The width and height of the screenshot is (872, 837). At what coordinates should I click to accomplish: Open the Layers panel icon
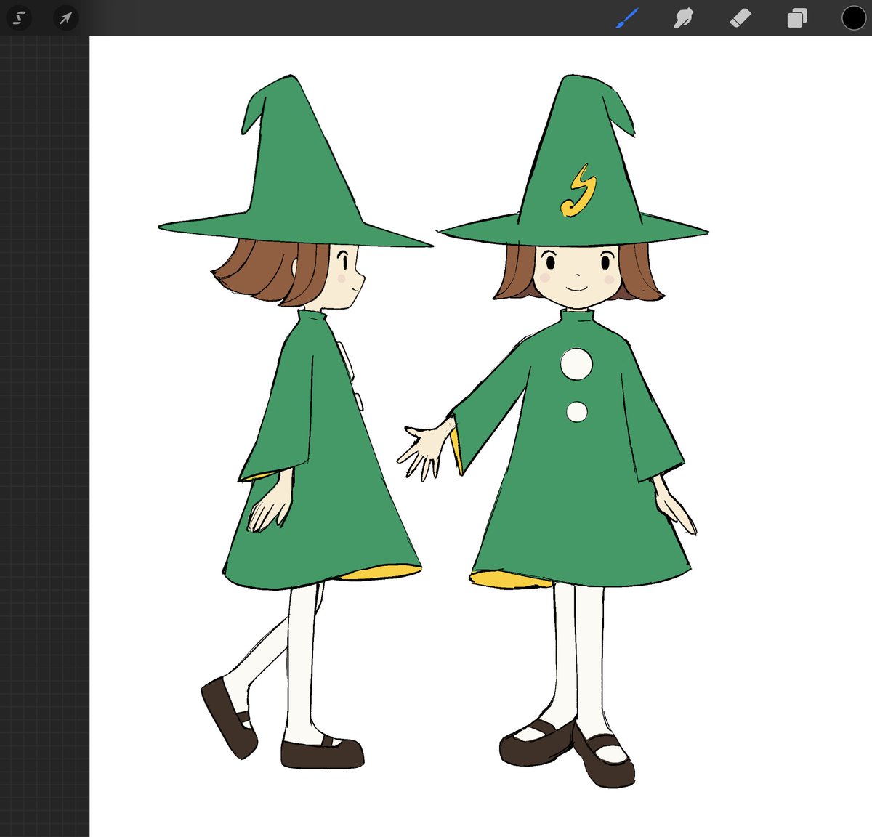click(x=797, y=18)
